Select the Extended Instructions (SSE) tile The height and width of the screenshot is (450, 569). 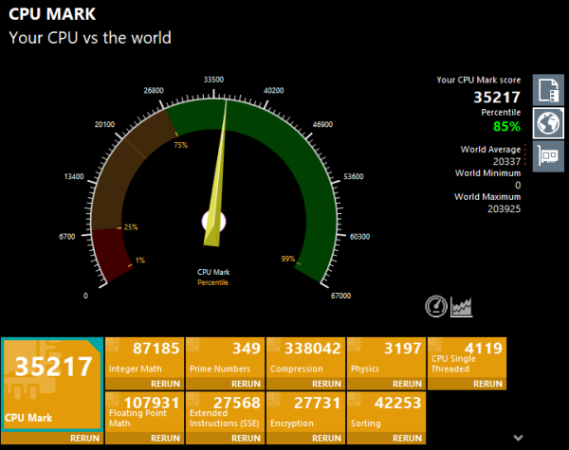[x=225, y=410]
